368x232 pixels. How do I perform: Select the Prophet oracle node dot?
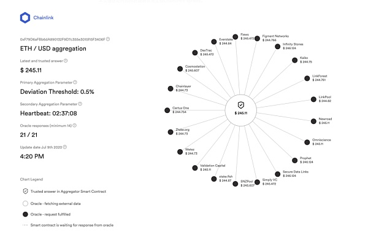click(295, 160)
